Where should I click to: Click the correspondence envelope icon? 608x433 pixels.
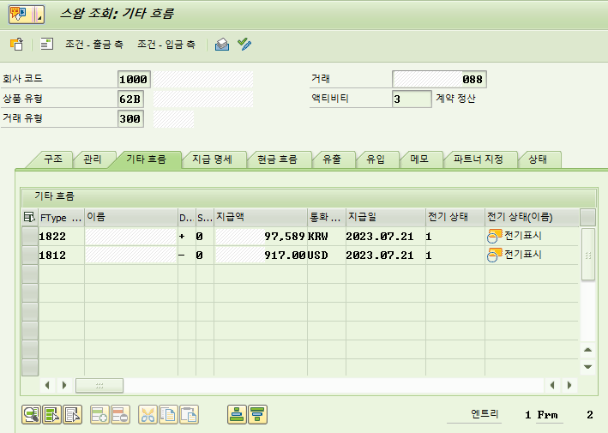pos(222,45)
